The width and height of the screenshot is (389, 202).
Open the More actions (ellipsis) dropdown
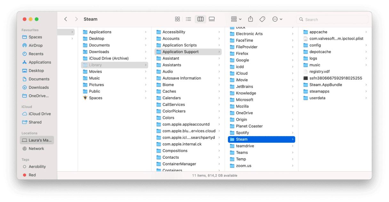tap(277, 19)
